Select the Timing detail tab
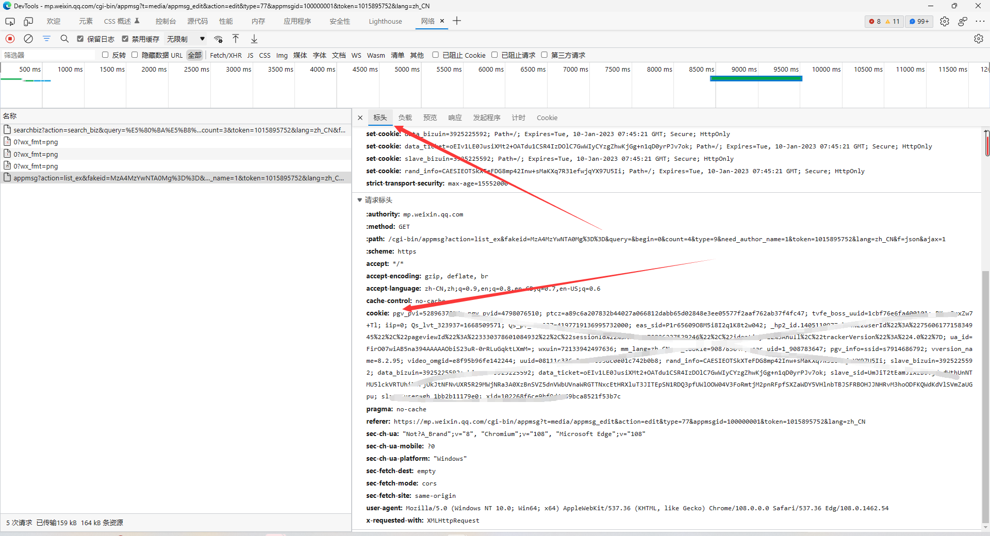The image size is (990, 536). tap(518, 118)
